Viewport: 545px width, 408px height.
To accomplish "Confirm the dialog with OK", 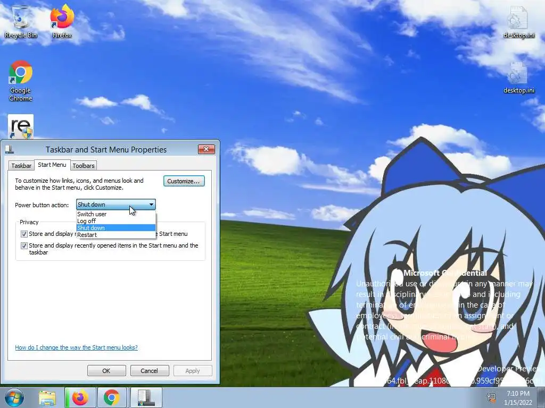I will (106, 370).
